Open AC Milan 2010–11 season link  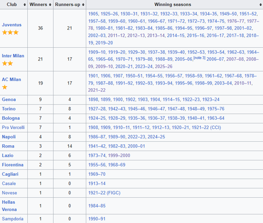tap(243, 83)
